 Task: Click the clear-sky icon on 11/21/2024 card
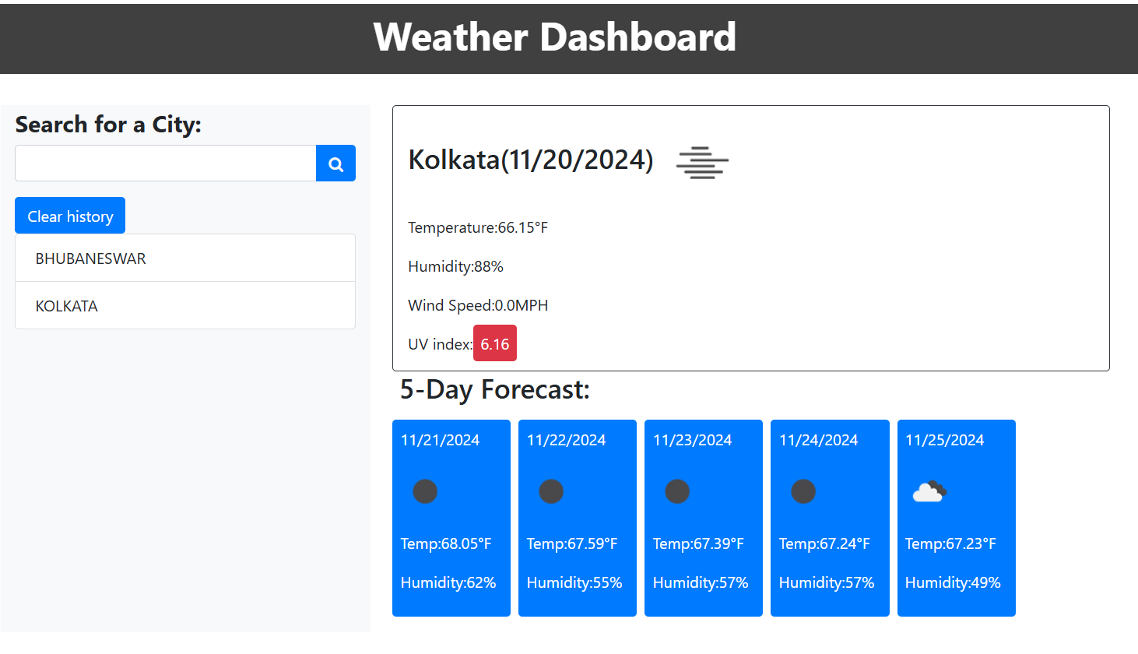click(x=425, y=491)
